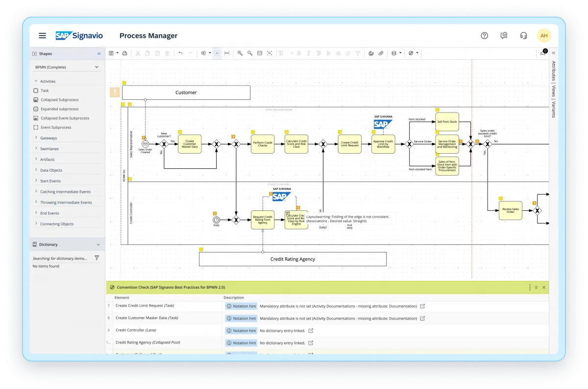Click the comments icon with 0 badge
The width and height of the screenshot is (588, 389).
(543, 52)
